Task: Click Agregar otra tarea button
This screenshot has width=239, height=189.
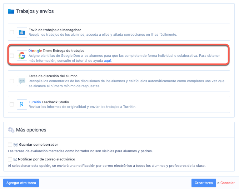Action: click(21, 183)
